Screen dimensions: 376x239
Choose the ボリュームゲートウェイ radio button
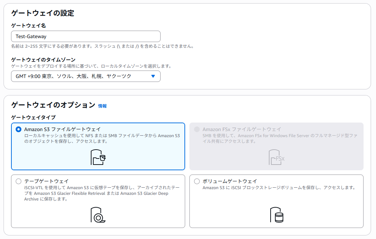(197, 181)
